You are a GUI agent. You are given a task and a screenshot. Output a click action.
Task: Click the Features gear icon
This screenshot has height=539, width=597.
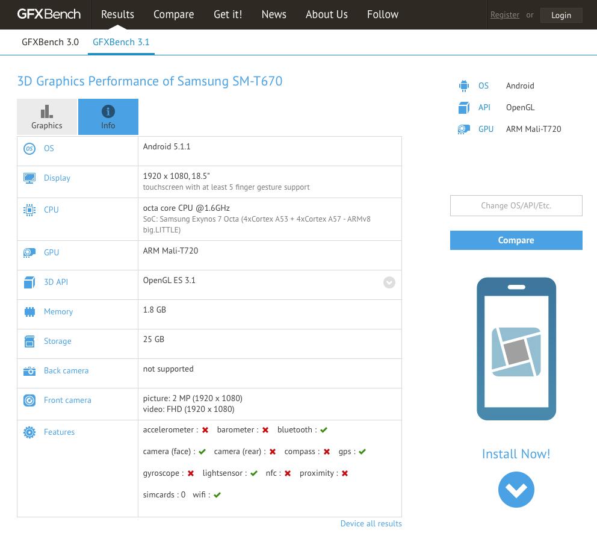point(29,432)
